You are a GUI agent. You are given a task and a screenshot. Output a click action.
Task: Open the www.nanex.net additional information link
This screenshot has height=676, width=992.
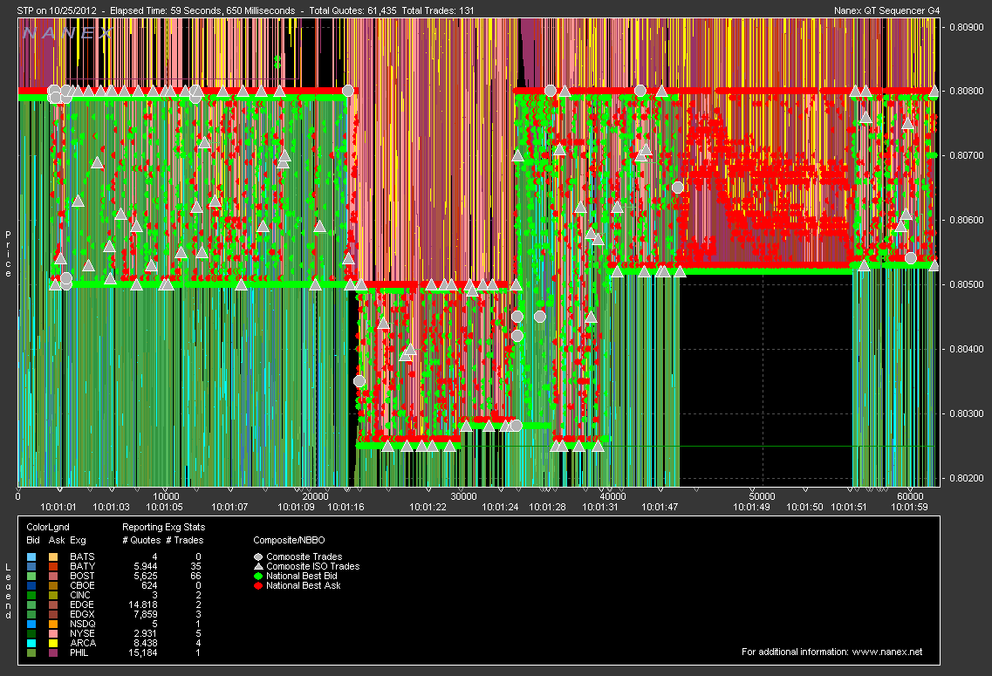[x=887, y=652]
